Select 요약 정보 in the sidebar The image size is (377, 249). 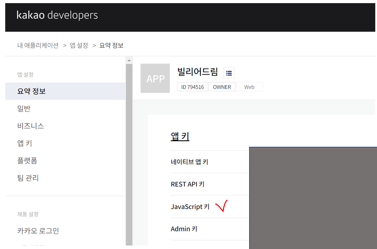click(x=65, y=91)
